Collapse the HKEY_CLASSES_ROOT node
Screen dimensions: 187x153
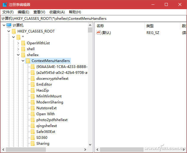[x=9, y=31]
